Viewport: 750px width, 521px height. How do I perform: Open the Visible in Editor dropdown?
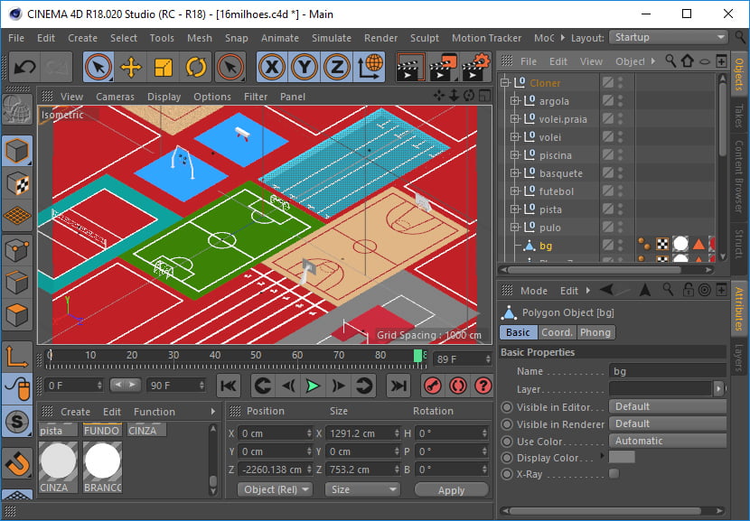[x=668, y=406]
